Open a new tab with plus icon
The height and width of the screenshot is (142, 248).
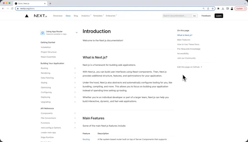tap(50, 4)
